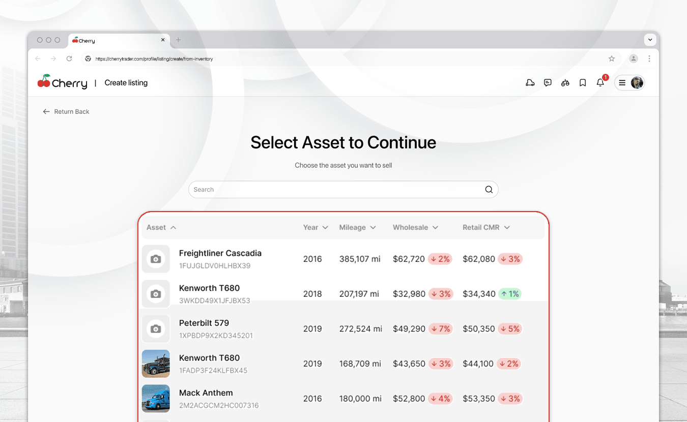Toggle the ascending Asset sort chevron

click(174, 227)
